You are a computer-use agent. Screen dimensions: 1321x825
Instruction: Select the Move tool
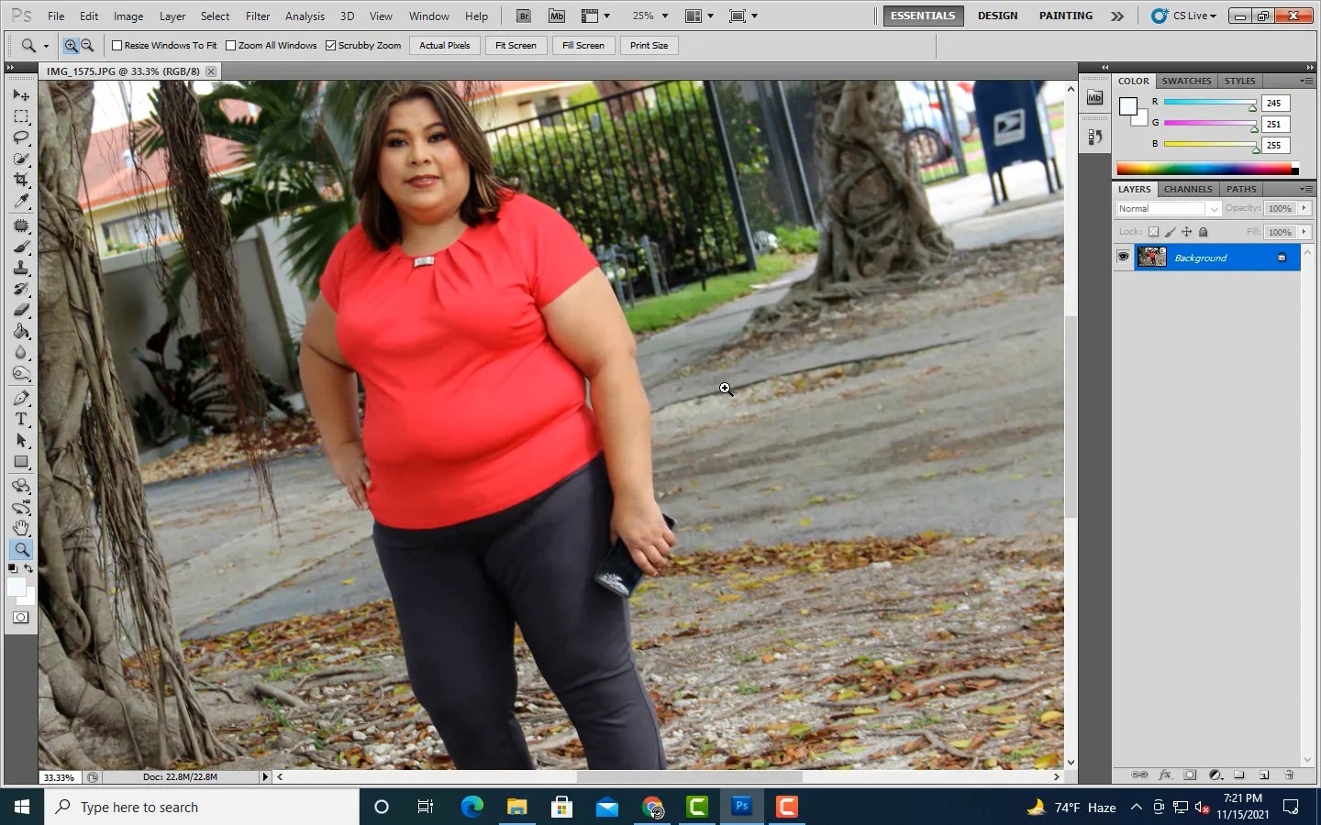click(x=21, y=95)
